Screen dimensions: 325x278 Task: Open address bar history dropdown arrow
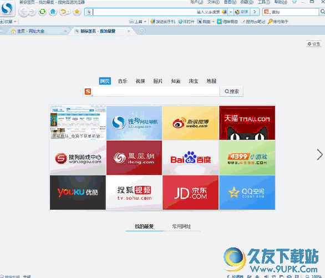(231, 12)
